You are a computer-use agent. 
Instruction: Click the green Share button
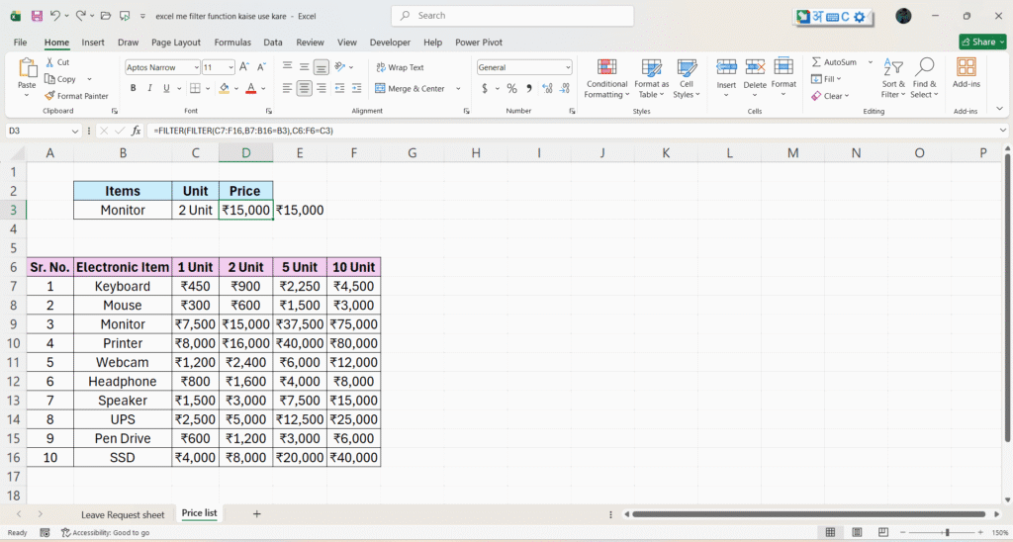(982, 42)
